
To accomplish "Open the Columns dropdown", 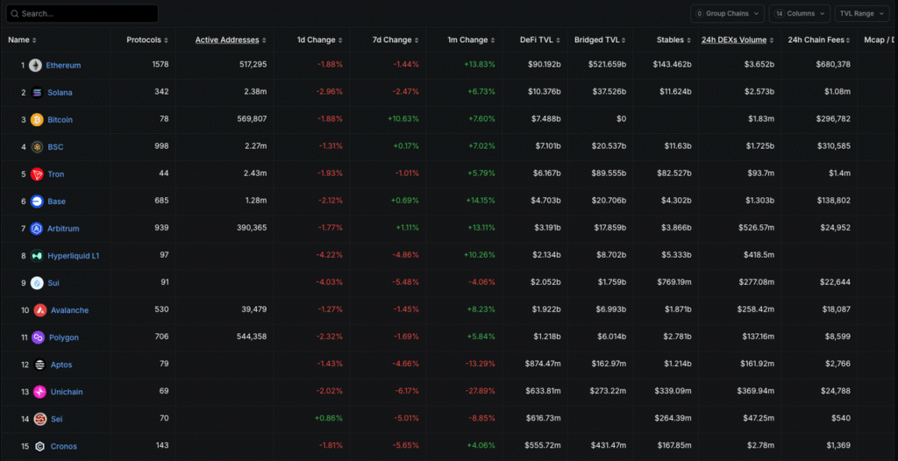I will click(x=800, y=14).
